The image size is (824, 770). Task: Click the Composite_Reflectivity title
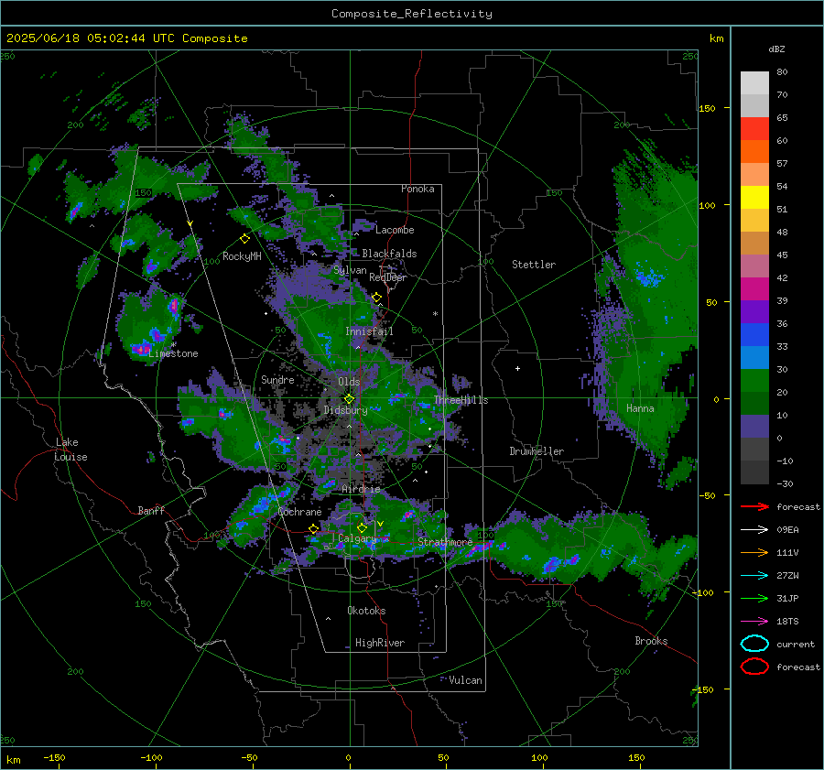(x=411, y=14)
